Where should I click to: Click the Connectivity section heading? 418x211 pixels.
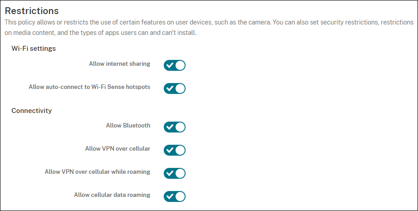pyautogui.click(x=31, y=111)
